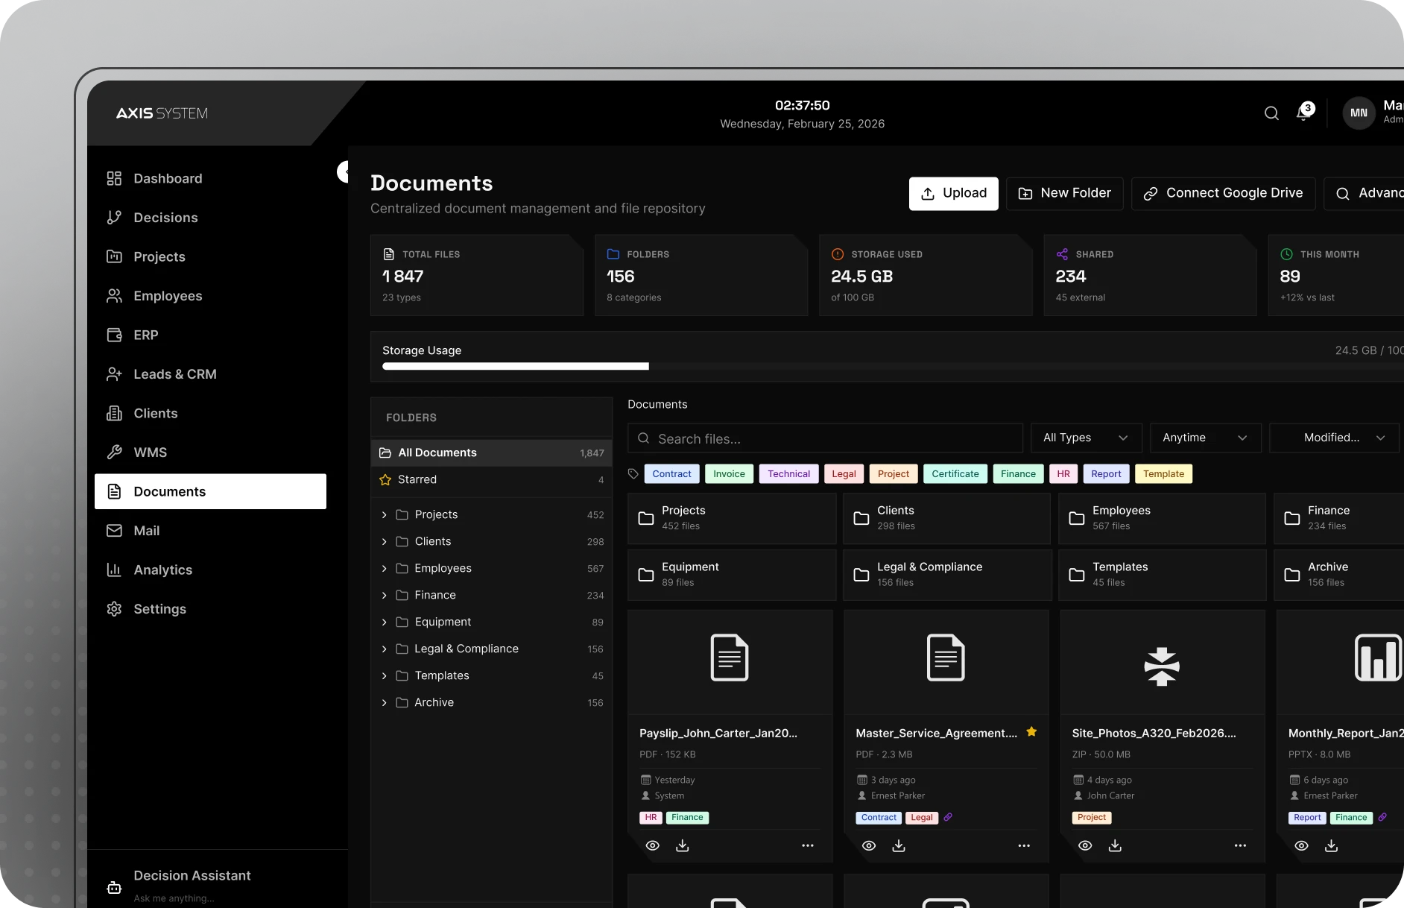The width and height of the screenshot is (1404, 908).
Task: Click Connect Google Drive button
Action: click(x=1222, y=194)
